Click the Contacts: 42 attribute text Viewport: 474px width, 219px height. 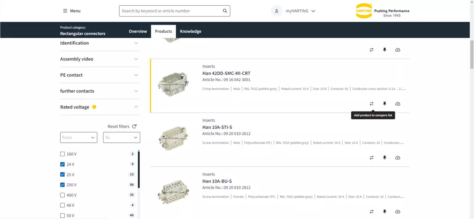click(x=339, y=89)
